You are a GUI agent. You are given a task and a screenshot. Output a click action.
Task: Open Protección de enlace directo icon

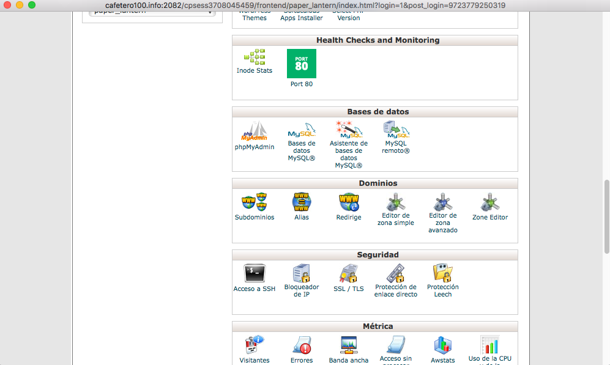(396, 273)
